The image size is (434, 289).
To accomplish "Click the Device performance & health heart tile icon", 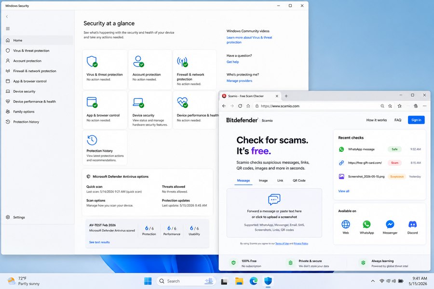I will click(182, 102).
